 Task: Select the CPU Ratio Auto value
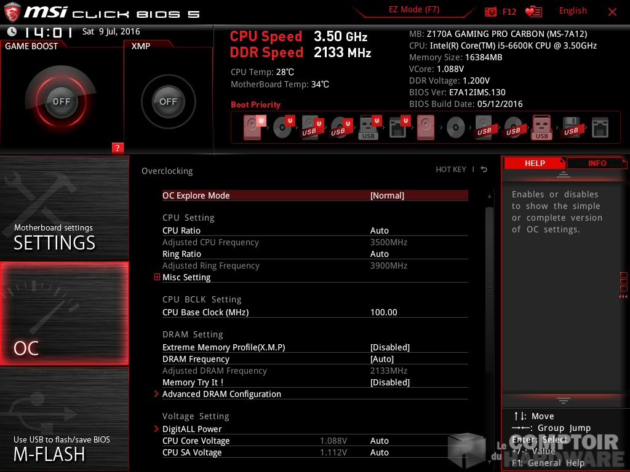pyautogui.click(x=379, y=230)
